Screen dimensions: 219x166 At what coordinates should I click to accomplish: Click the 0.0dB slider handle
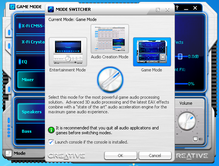(x=180, y=56)
